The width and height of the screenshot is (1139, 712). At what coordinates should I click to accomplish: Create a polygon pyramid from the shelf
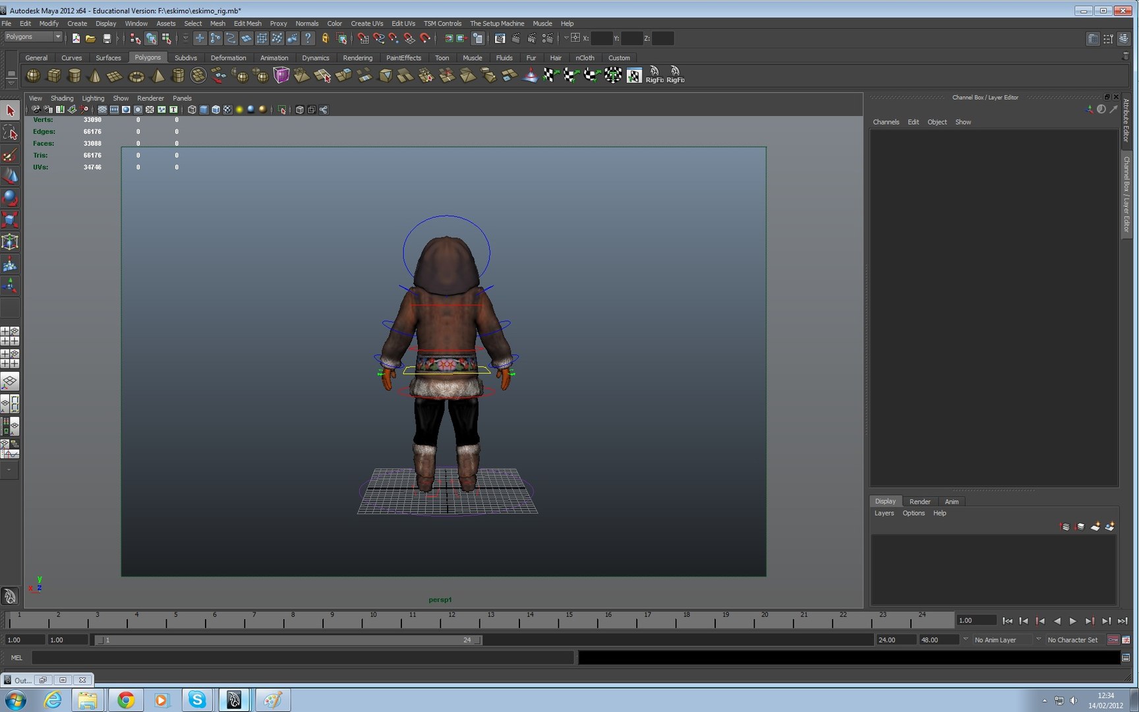pyautogui.click(x=158, y=76)
